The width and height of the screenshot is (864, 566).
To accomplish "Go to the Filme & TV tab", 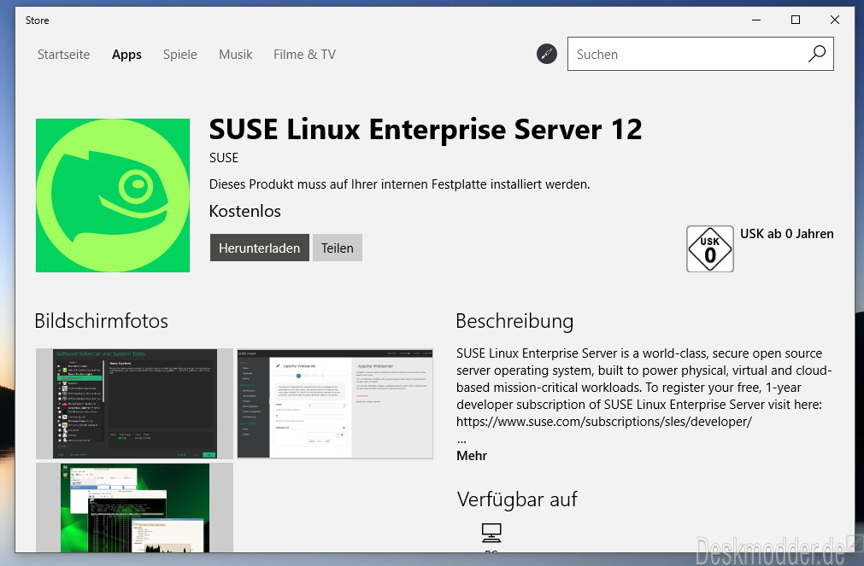I will [x=305, y=55].
